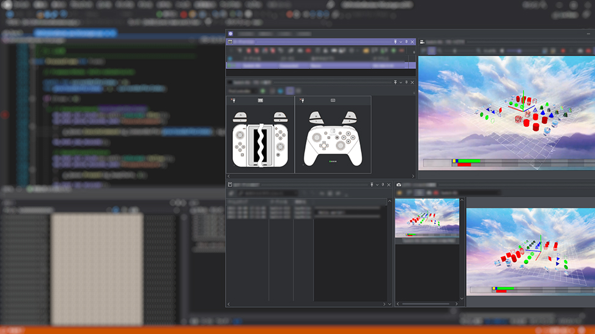Click the horizontal scrollbar under the screenshot thumbnail
The image size is (595, 334).
coord(426,303)
